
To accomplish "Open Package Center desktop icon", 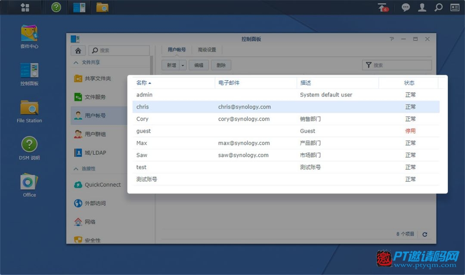I will (x=29, y=37).
